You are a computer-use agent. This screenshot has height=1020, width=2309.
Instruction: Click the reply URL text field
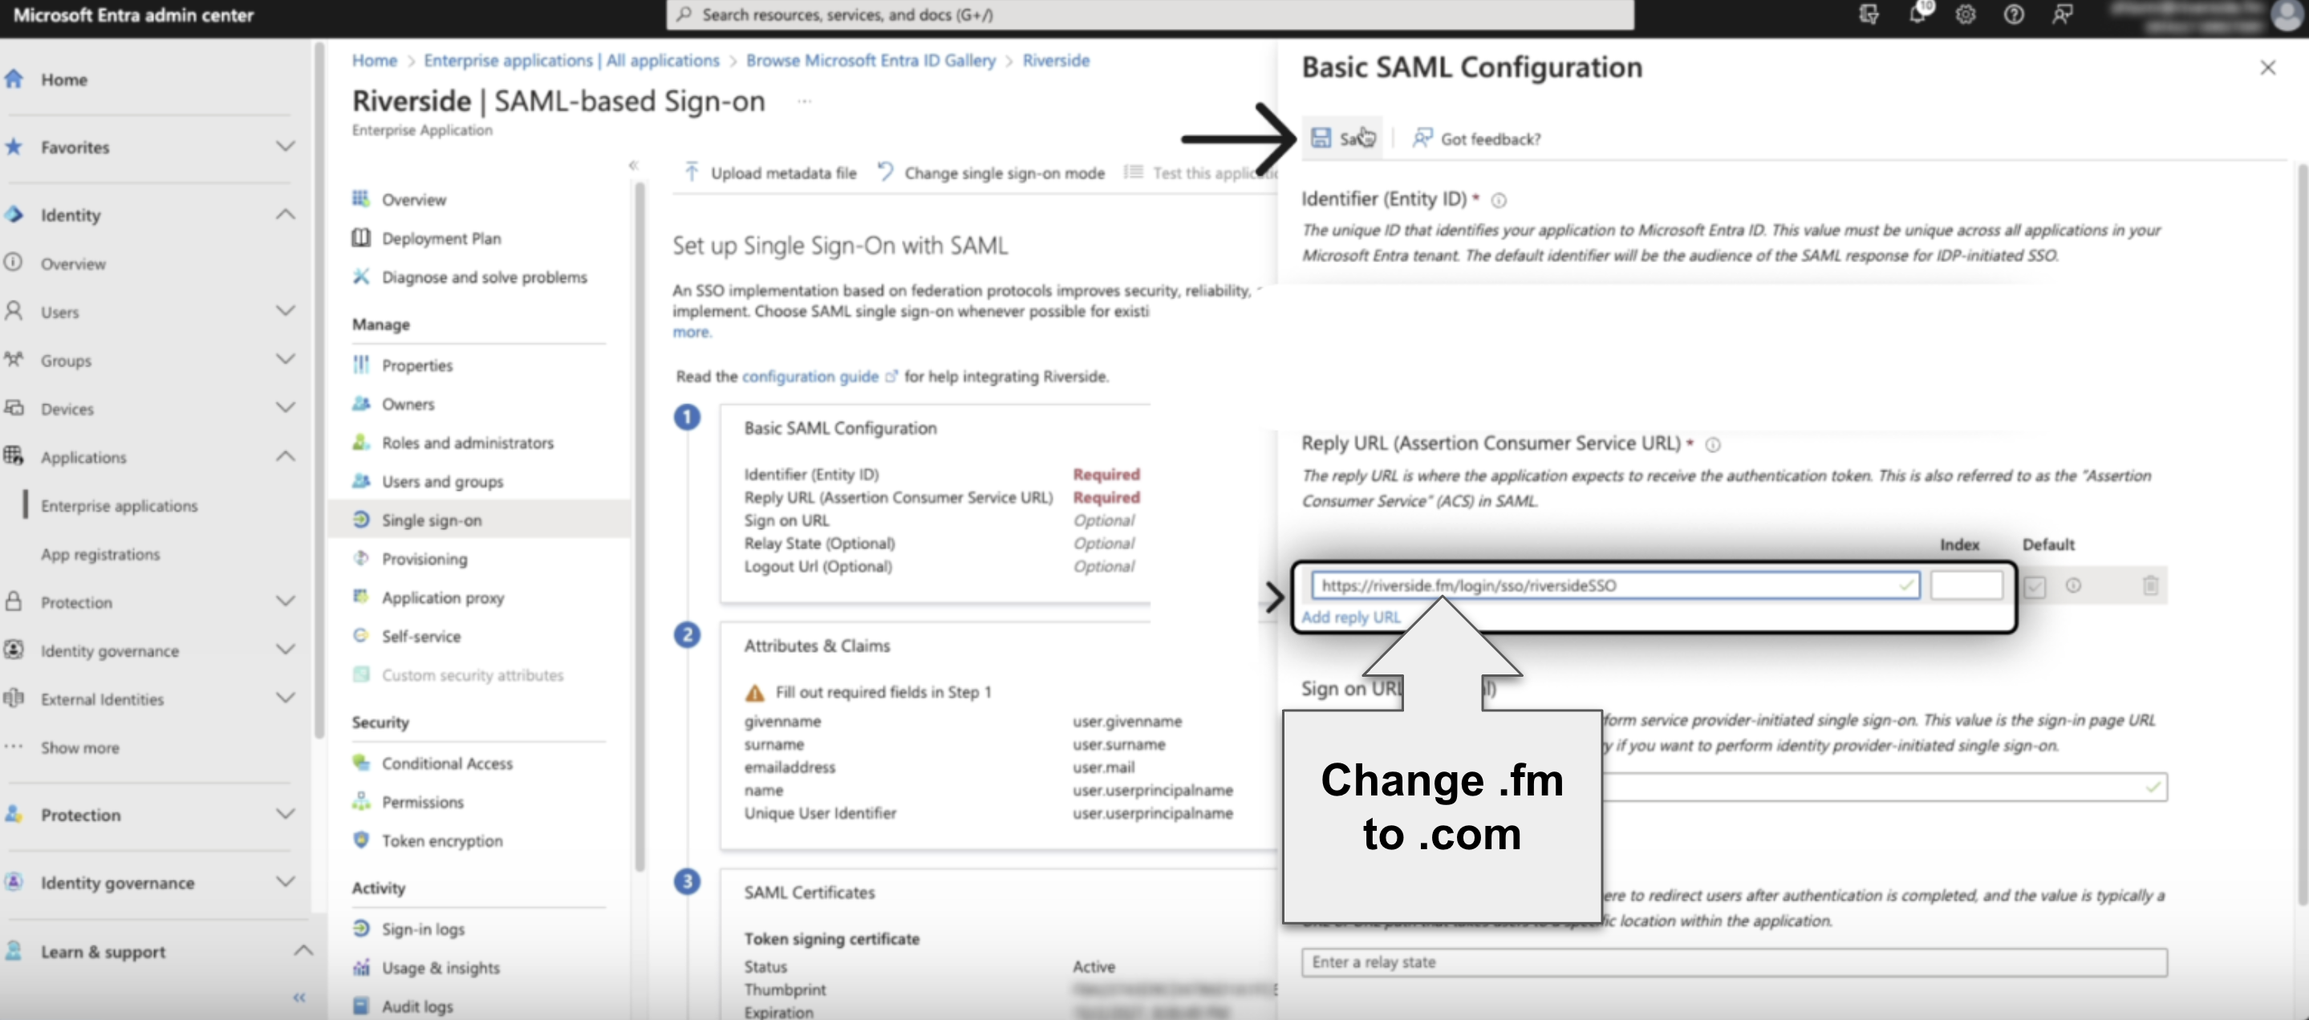pos(1614,585)
